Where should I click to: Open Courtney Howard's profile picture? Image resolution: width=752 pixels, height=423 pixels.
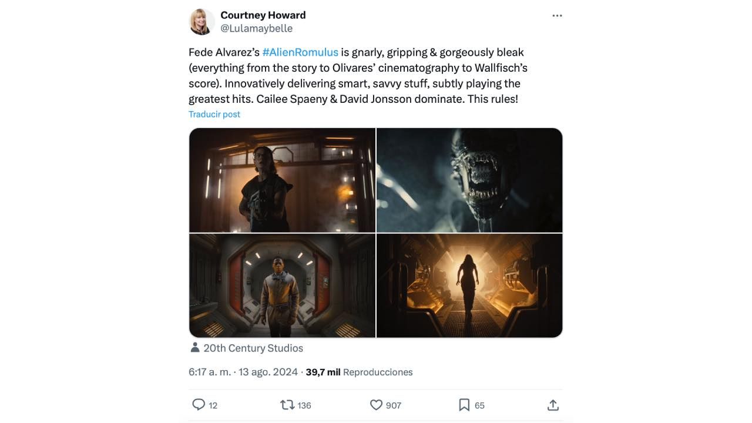pos(202,22)
